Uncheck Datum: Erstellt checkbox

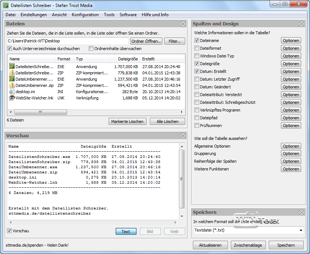click(197, 71)
